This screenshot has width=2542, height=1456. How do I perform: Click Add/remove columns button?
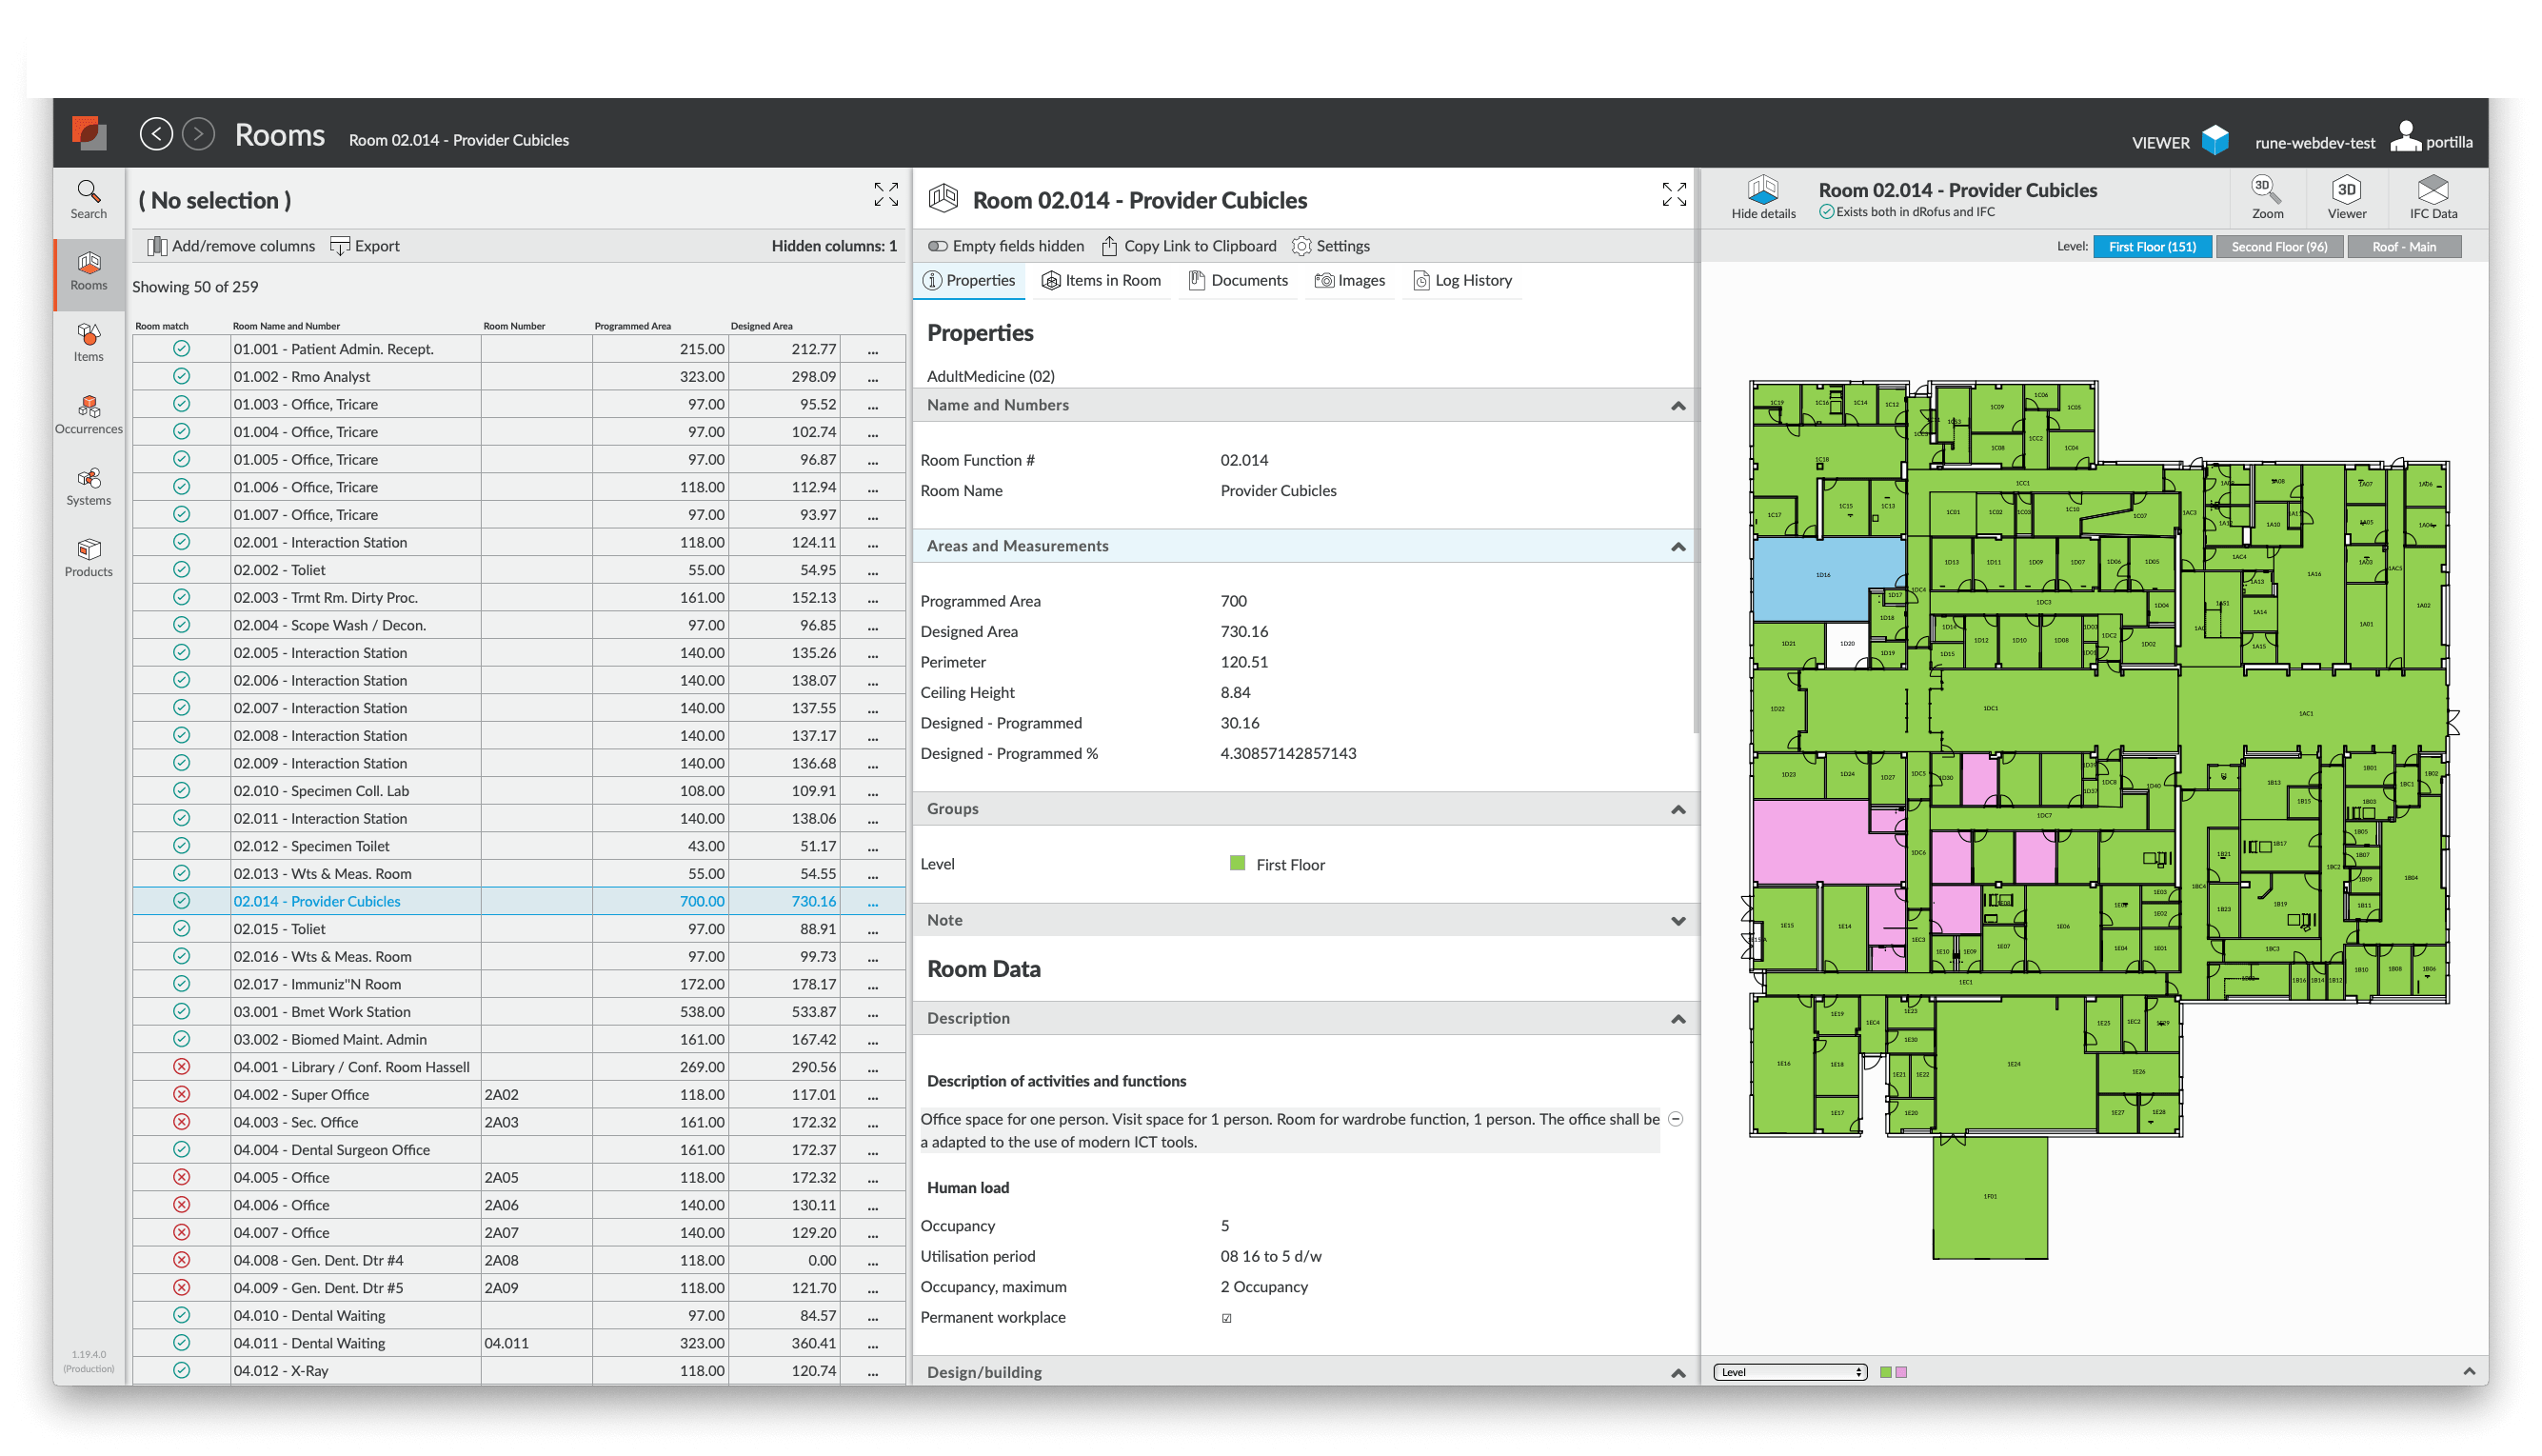coord(231,246)
